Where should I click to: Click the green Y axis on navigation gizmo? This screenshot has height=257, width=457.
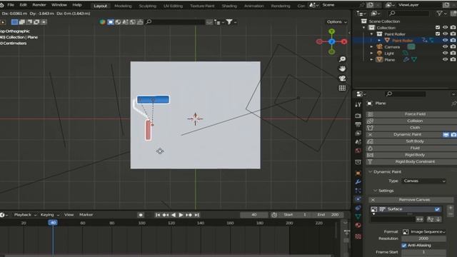point(331,31)
